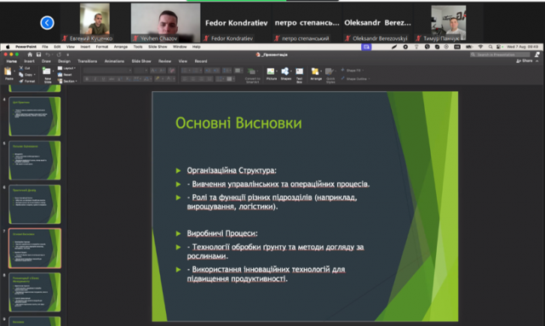The image size is (545, 326).
Task: Select slide 8 thumbnail
Action: point(34,292)
